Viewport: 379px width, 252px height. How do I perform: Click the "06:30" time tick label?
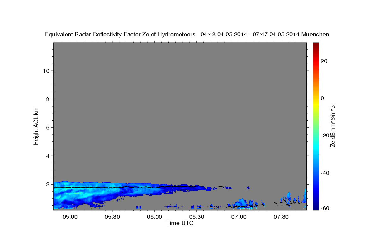tap(197, 217)
